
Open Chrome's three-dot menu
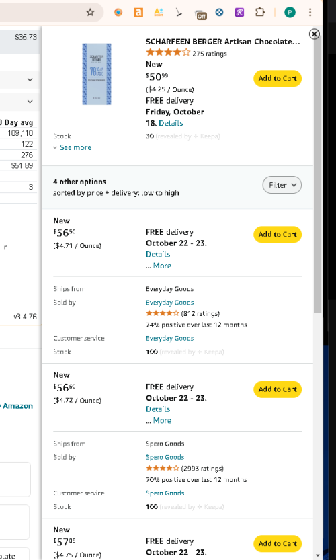pos(310,13)
